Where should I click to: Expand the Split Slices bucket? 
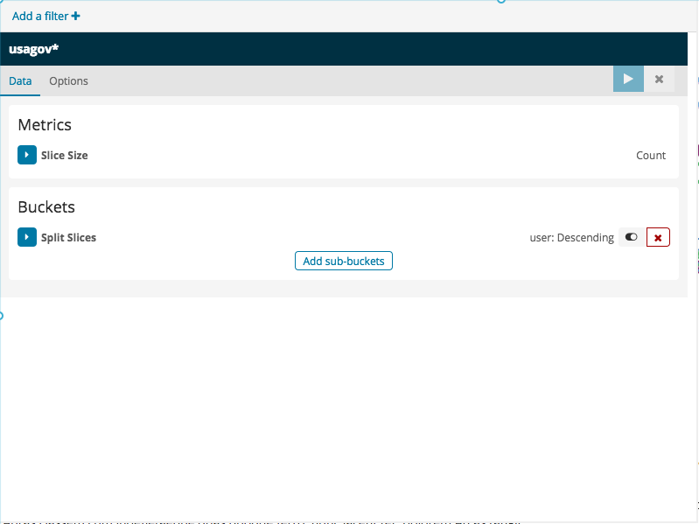click(x=27, y=237)
